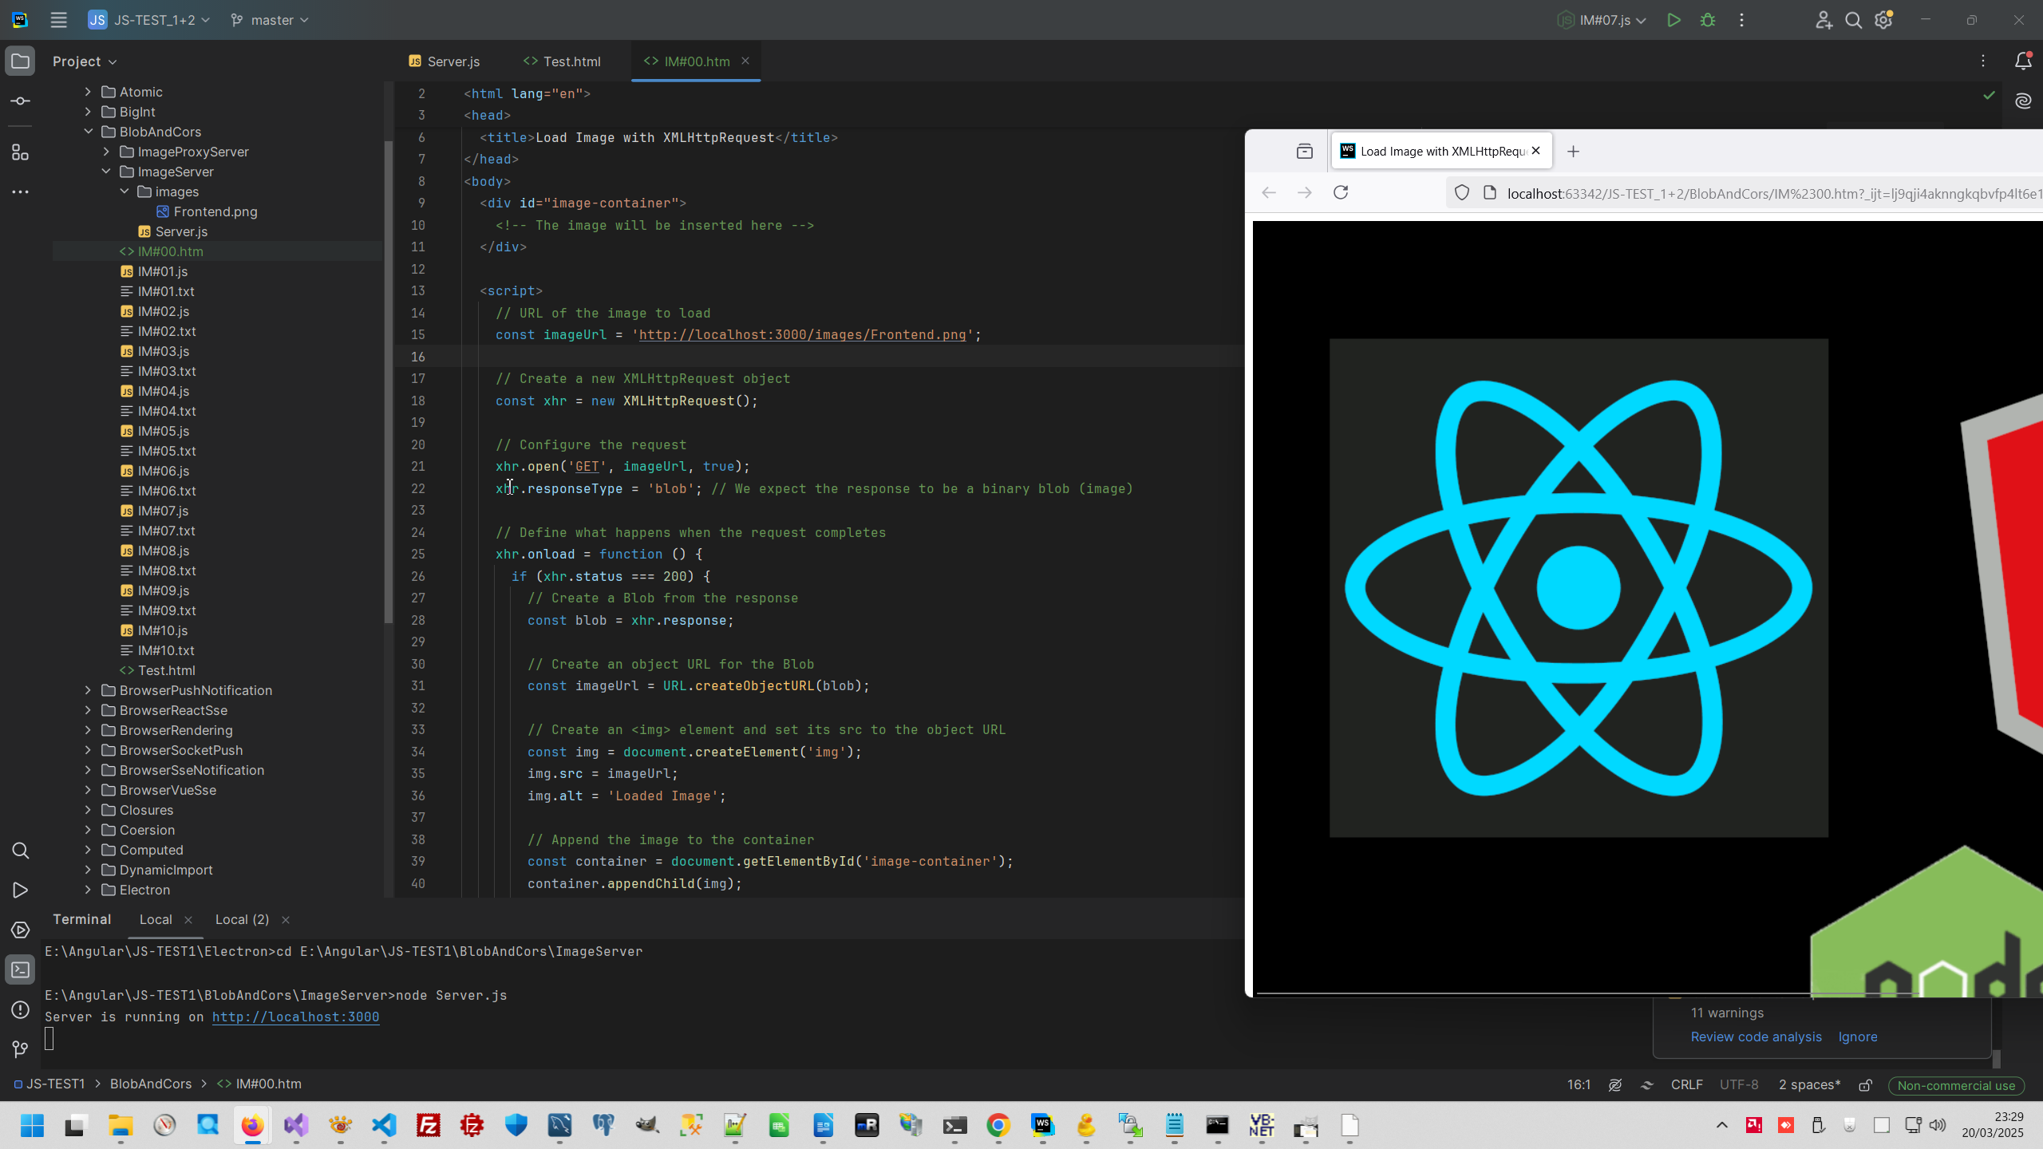Expand the ImageProxyServer folder
The width and height of the screenshot is (2043, 1149).
coord(106,152)
